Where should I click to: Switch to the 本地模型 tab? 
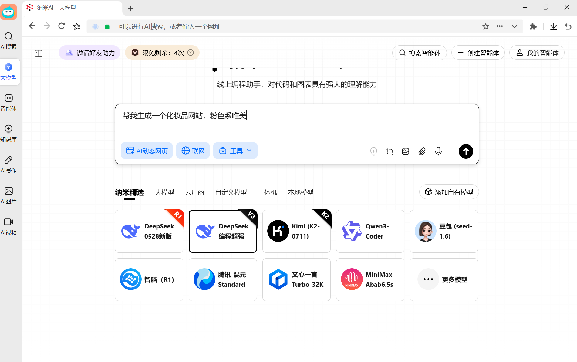coord(300,192)
